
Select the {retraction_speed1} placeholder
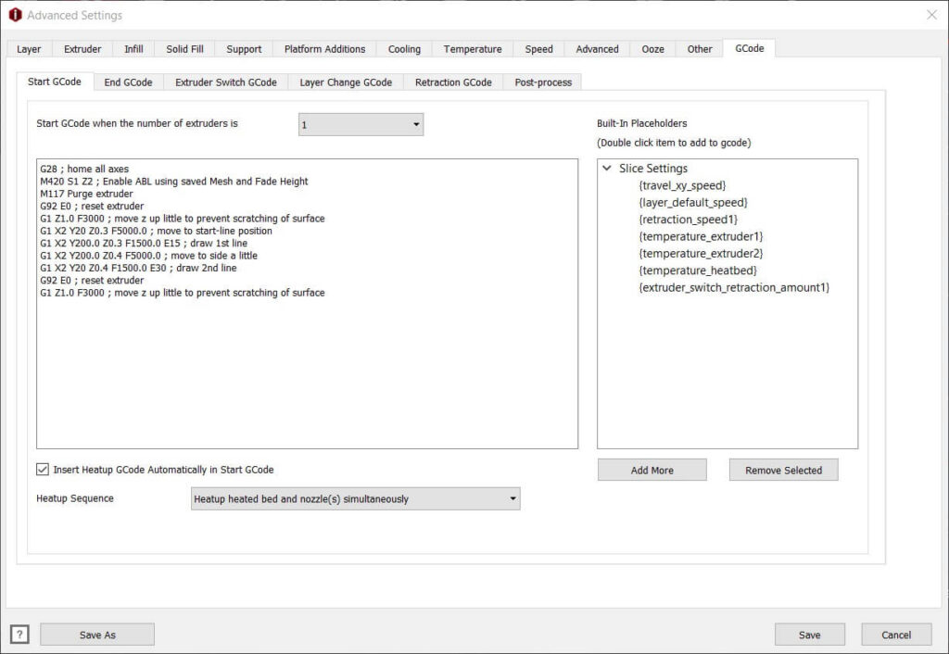pyautogui.click(x=689, y=220)
